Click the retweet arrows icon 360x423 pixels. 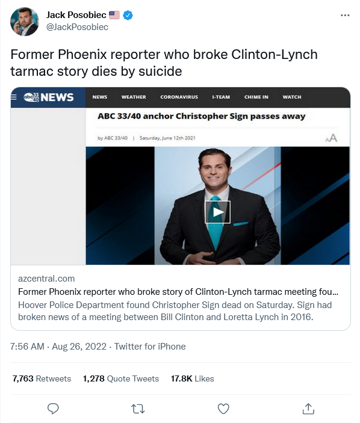(138, 409)
